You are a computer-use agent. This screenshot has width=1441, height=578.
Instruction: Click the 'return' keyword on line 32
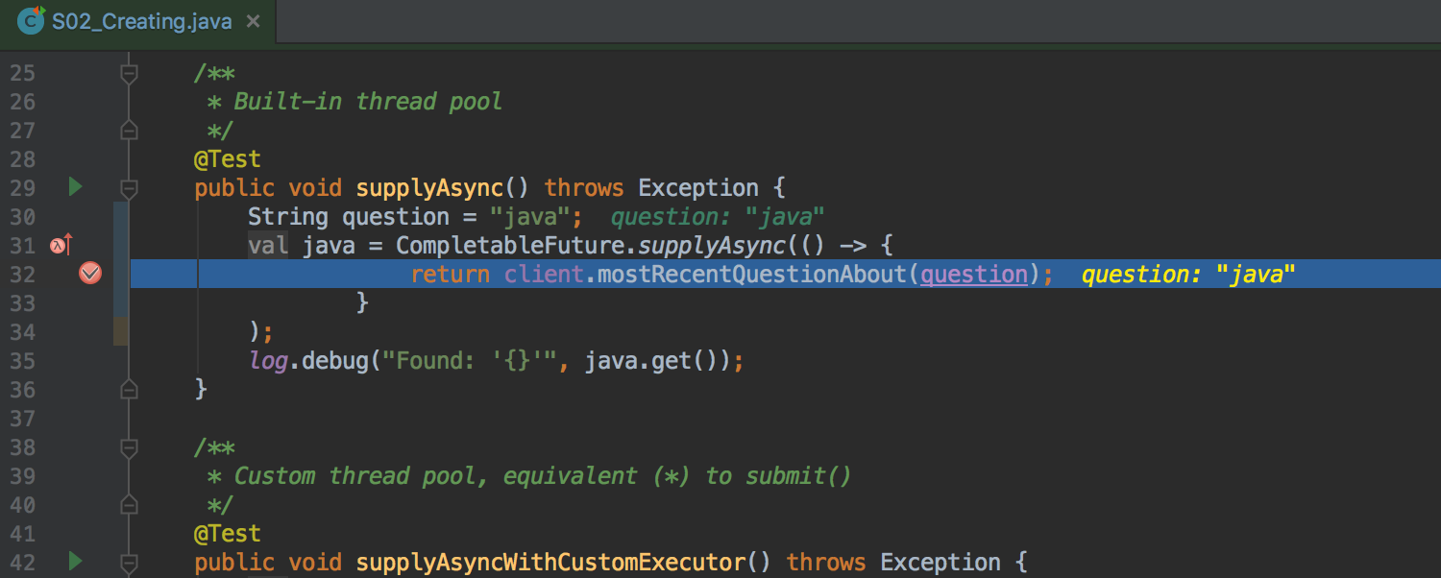coord(450,275)
